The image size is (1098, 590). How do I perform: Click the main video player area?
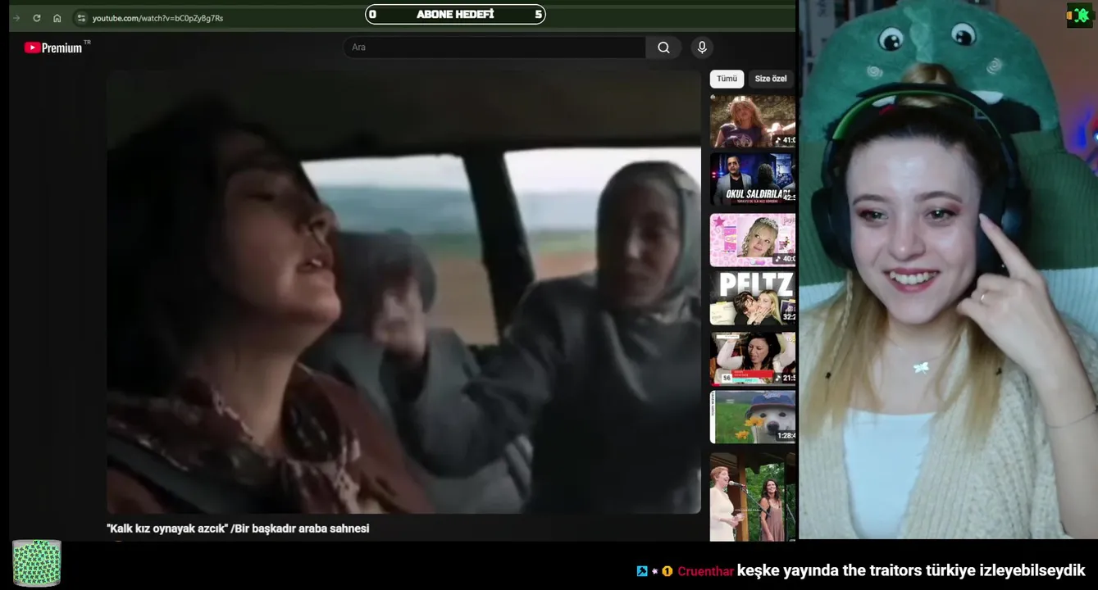(404, 292)
